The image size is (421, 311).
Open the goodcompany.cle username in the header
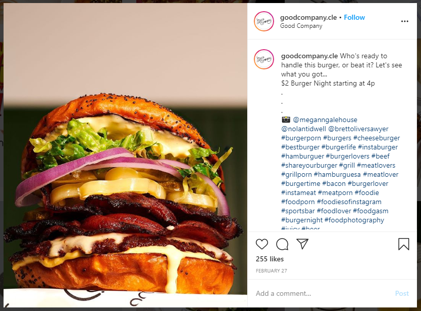[x=308, y=17]
